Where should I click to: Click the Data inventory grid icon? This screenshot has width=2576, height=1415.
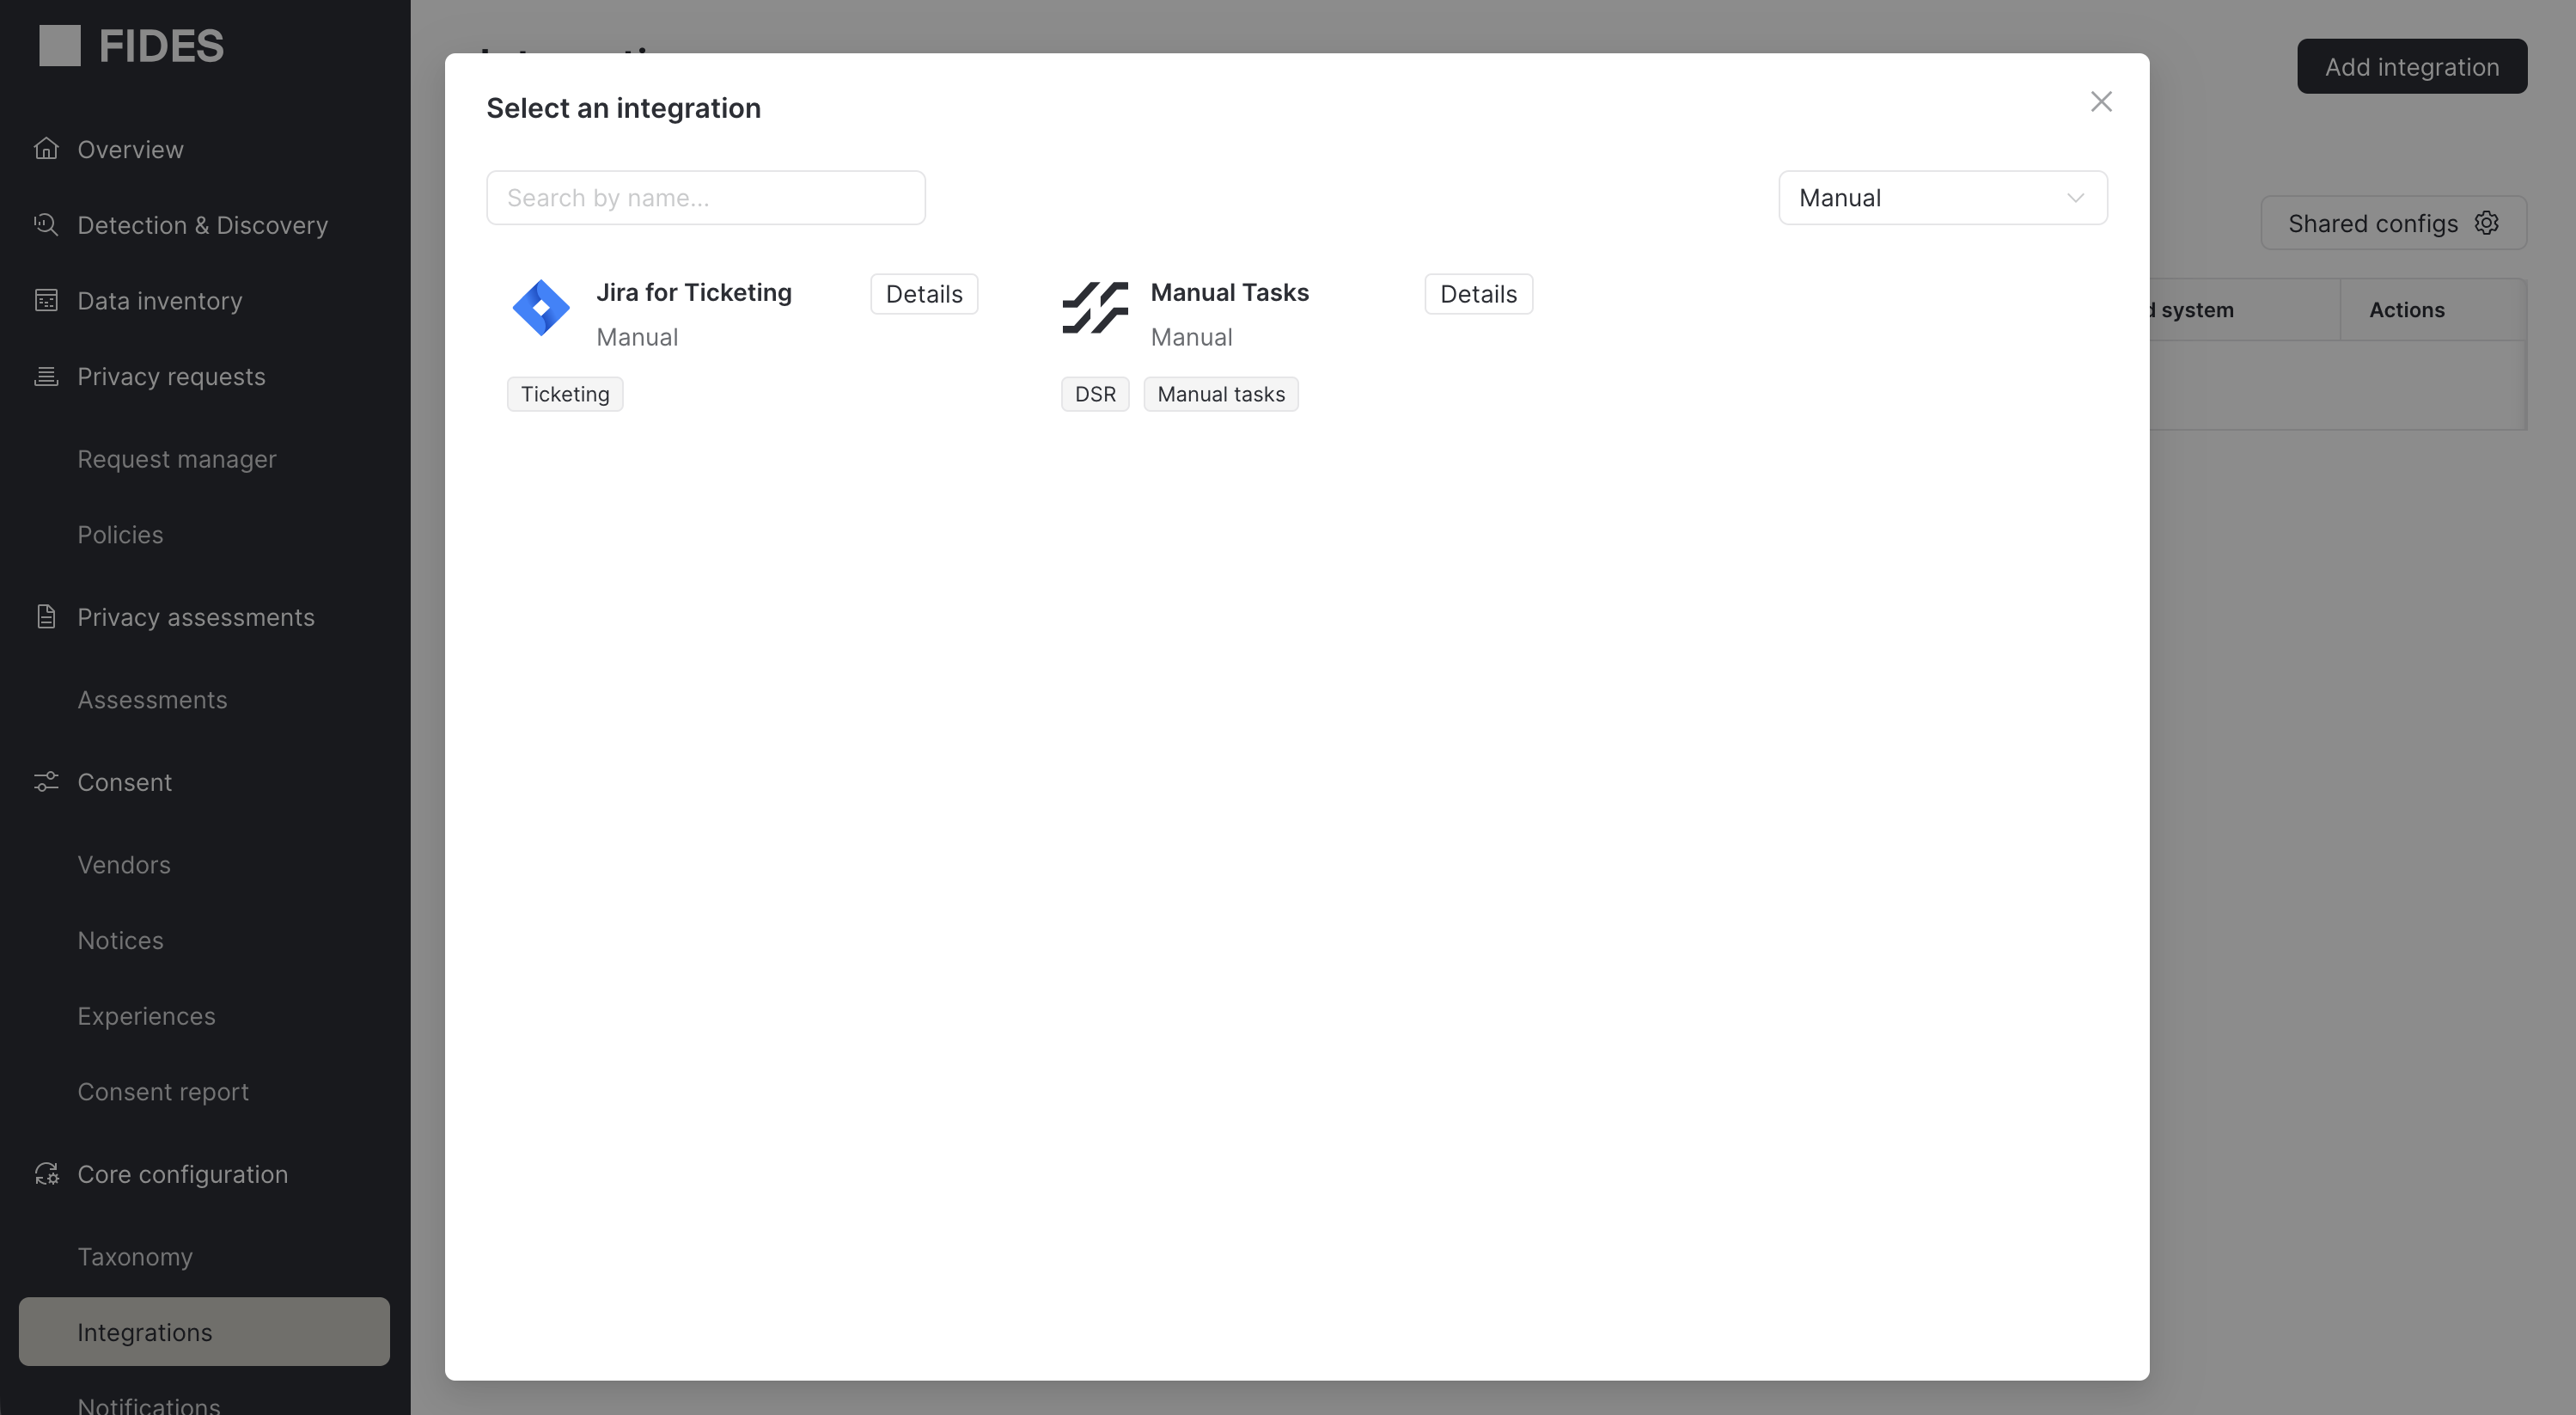click(46, 300)
